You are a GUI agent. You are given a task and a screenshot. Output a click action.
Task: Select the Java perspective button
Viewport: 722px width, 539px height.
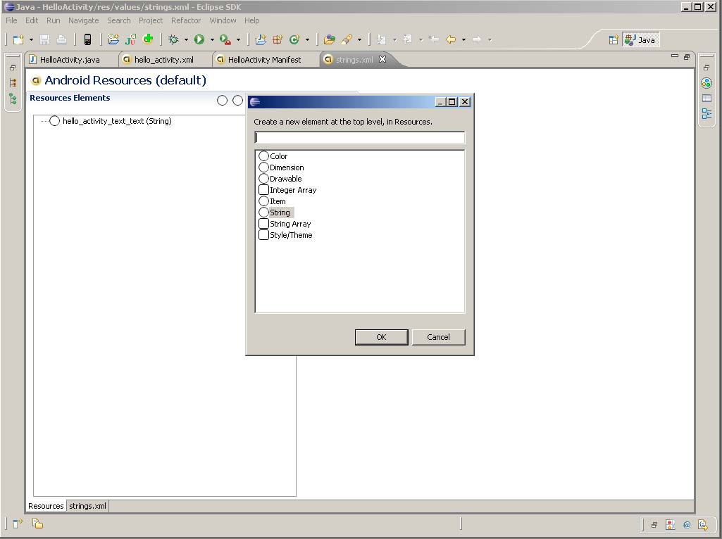coord(640,40)
